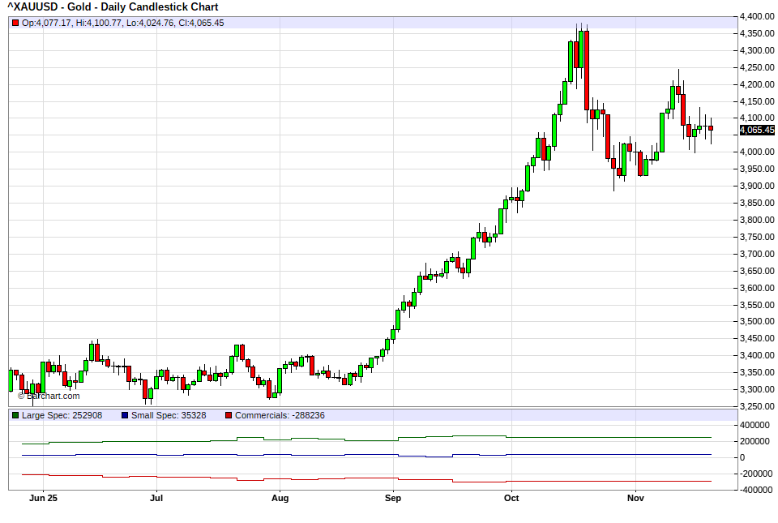This screenshot has height=523, width=778.
Task: Click the Oct date axis label
Action: [511, 498]
